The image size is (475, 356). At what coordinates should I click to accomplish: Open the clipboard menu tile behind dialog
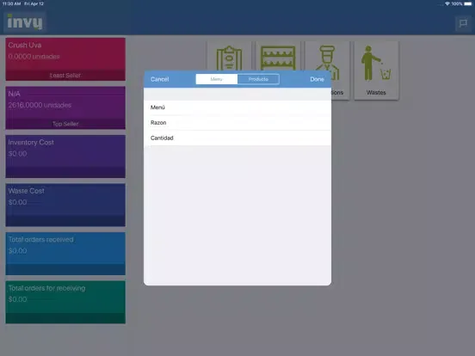[x=229, y=56]
